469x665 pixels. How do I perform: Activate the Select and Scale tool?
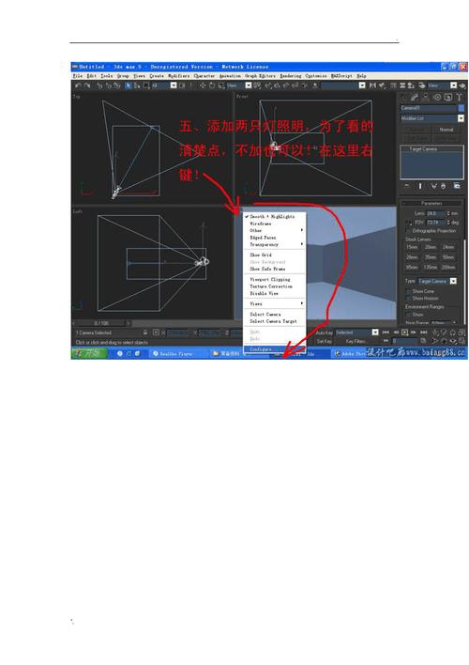[221, 85]
